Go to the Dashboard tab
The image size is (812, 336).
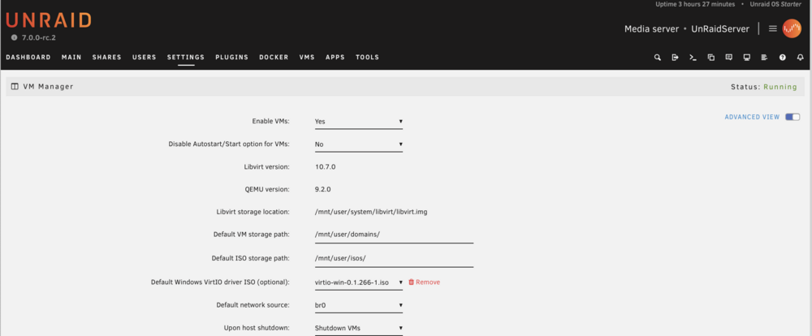tap(28, 58)
